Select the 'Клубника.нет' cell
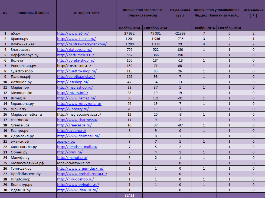Image resolution: width=265 pixels, height=198 pixels. (33, 44)
